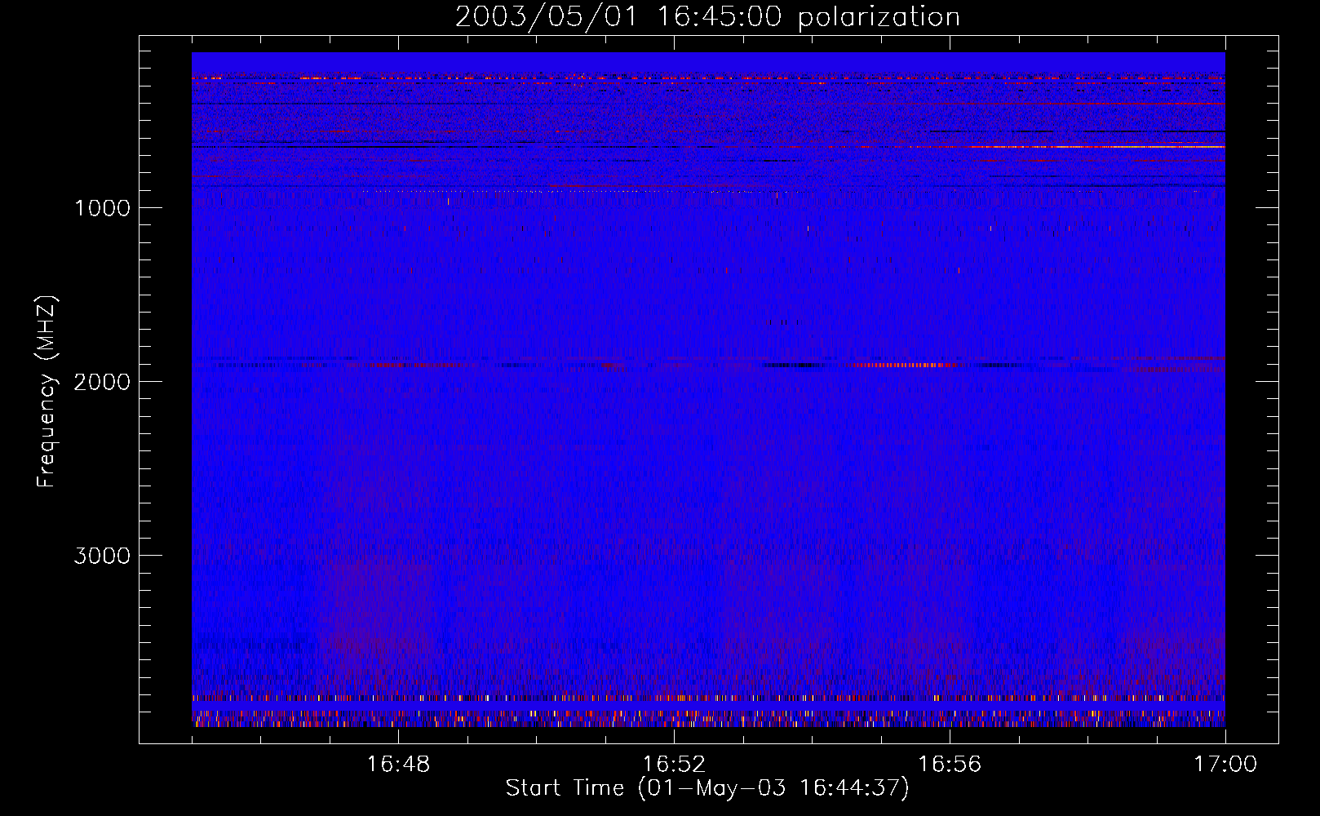Click the 3000 frequency tick label
Screen dimensions: 1320x816
[102, 556]
